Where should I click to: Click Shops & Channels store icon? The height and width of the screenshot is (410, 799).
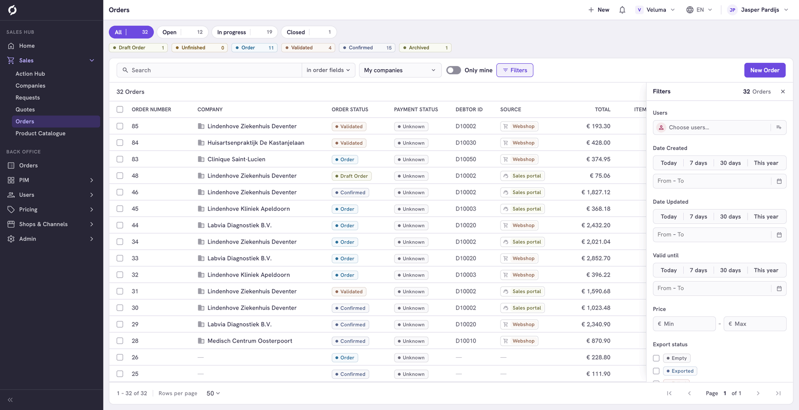[x=11, y=224]
